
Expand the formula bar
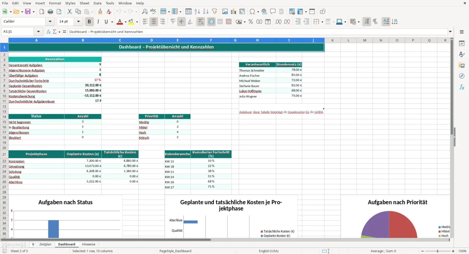point(450,32)
